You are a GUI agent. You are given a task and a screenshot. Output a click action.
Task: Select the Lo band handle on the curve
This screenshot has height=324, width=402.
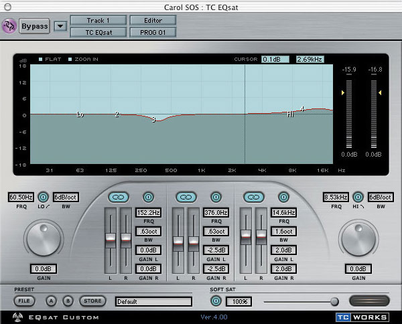tap(80, 114)
